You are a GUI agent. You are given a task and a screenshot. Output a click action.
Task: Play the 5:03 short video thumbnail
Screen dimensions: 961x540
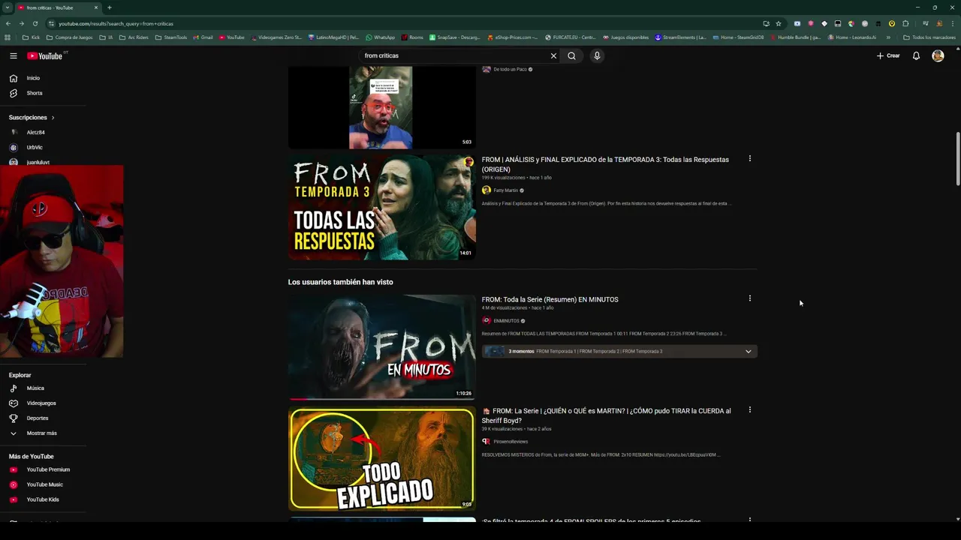point(382,107)
